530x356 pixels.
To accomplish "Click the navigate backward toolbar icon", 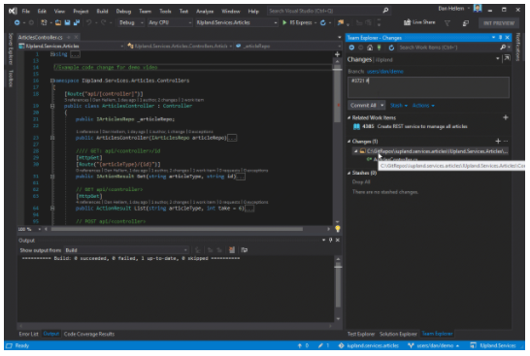I will coord(17,22).
